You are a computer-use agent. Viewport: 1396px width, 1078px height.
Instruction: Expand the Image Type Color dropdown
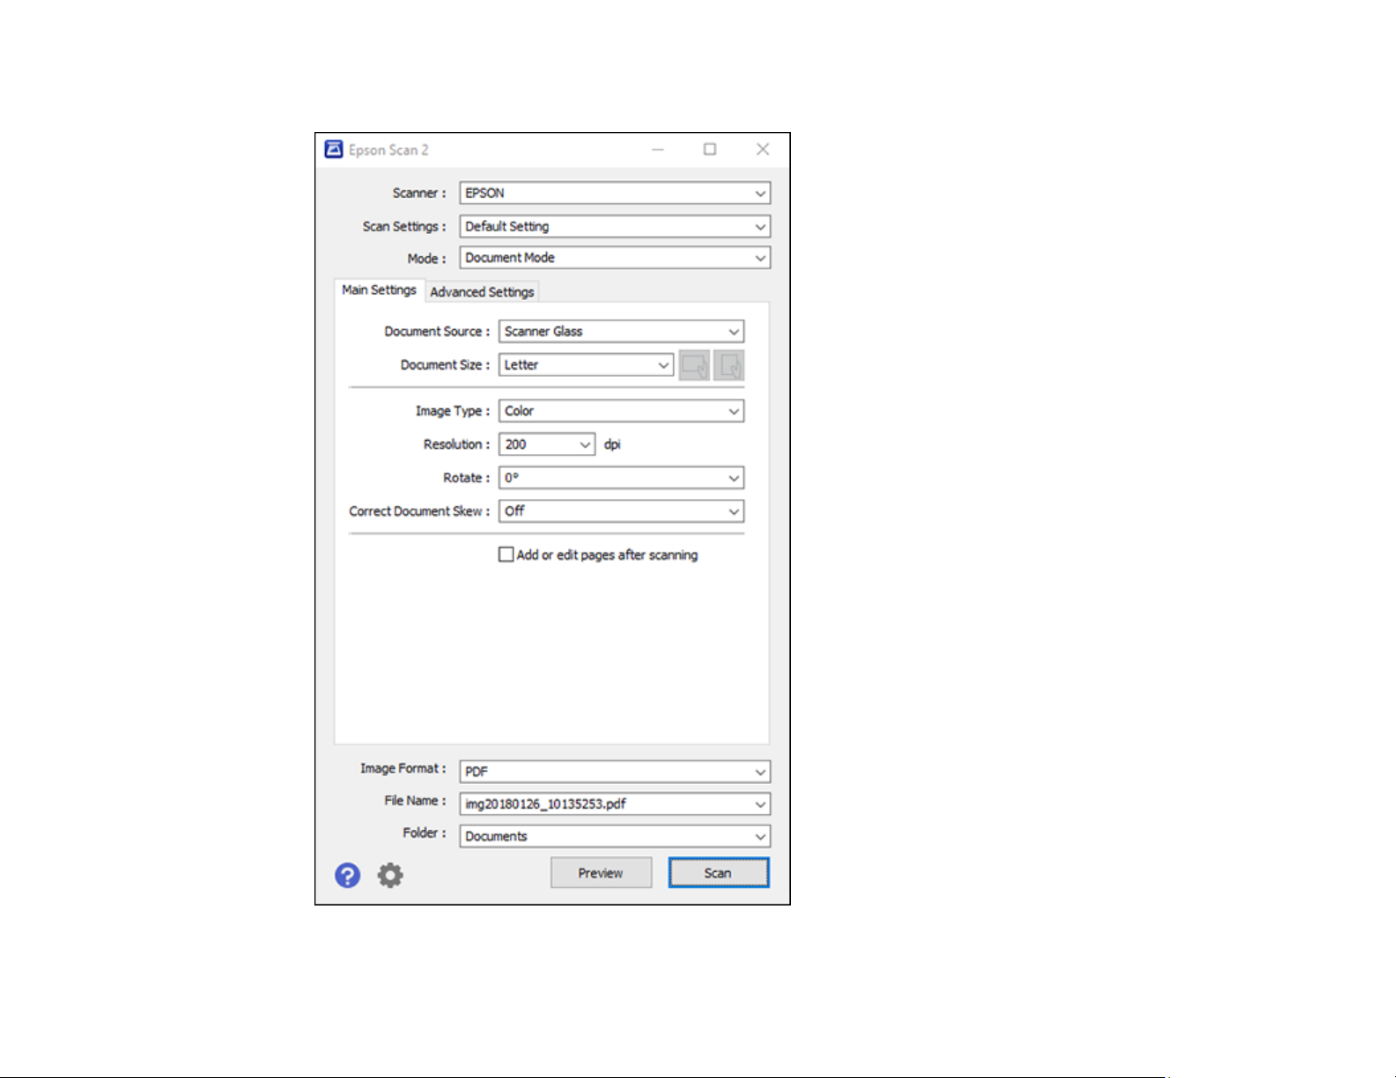(621, 411)
